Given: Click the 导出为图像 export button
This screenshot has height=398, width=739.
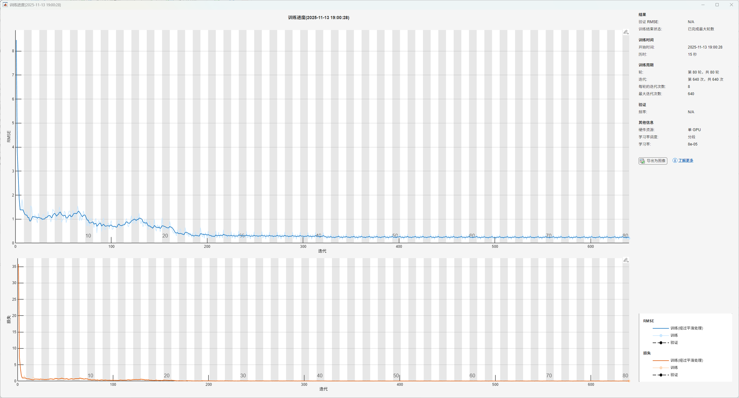Looking at the screenshot, I should tap(653, 161).
